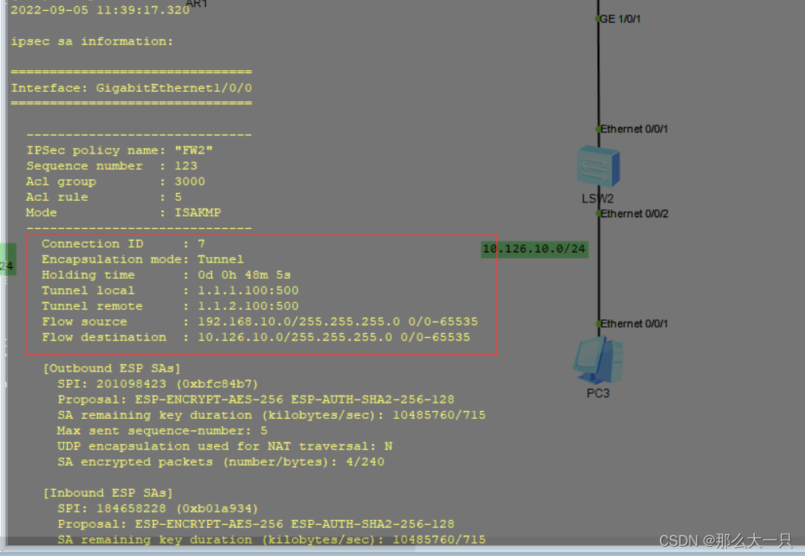
Task: Click the Ethernet 0/0/1 label above LSW2
Action: (x=634, y=128)
